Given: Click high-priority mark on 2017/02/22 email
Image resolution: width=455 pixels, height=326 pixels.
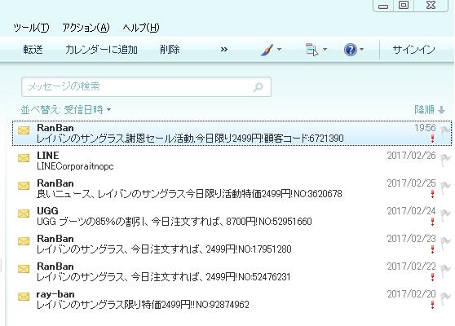Looking at the screenshot, I should coord(432,277).
